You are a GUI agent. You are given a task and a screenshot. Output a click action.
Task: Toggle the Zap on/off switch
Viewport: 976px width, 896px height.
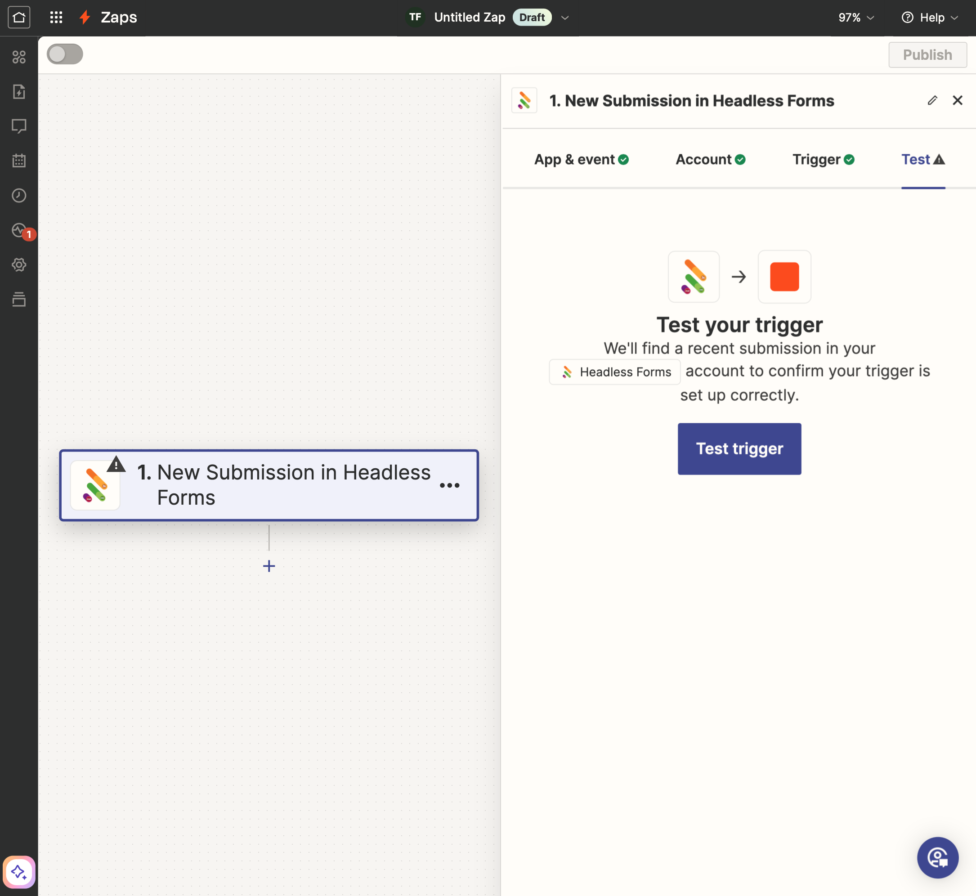[x=65, y=54]
